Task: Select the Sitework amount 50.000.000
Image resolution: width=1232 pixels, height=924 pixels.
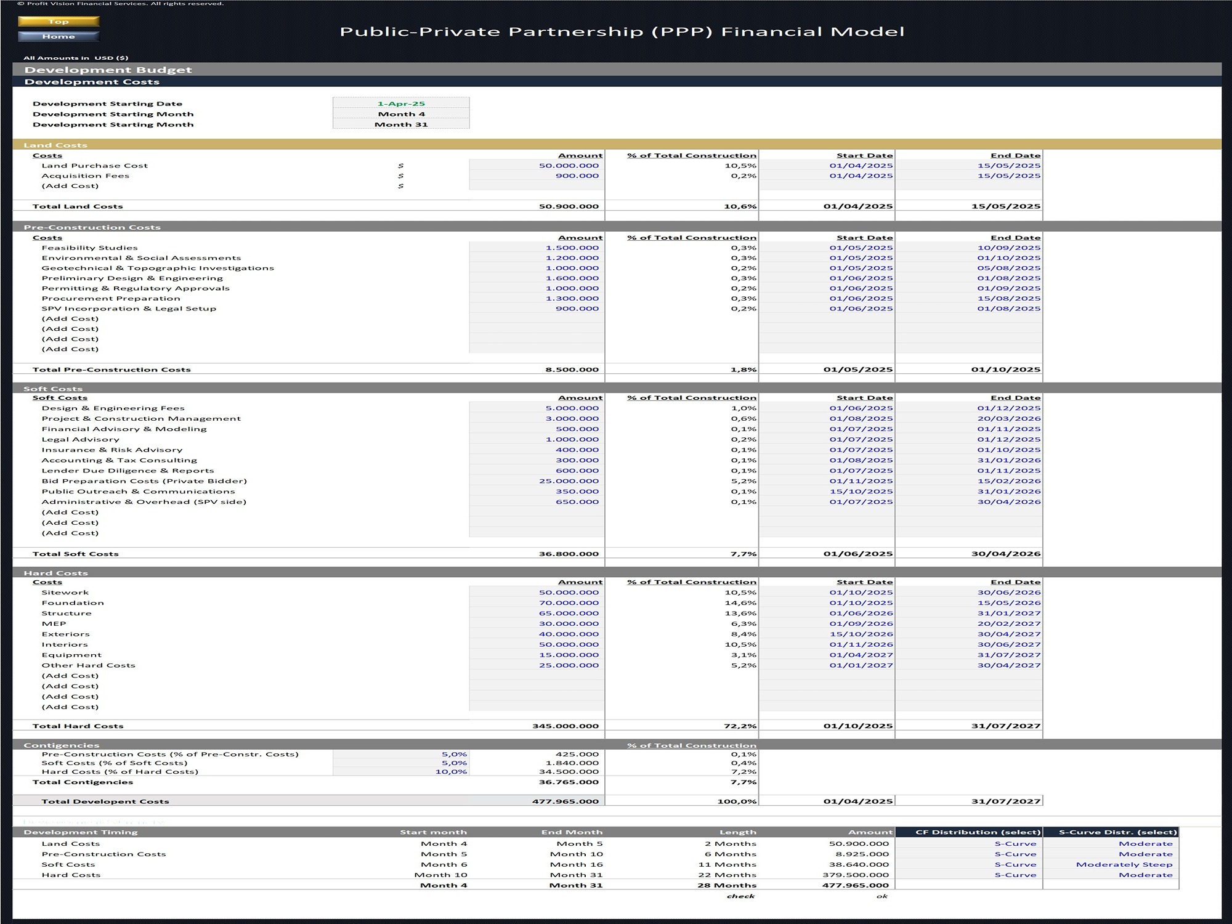Action: 537,593
